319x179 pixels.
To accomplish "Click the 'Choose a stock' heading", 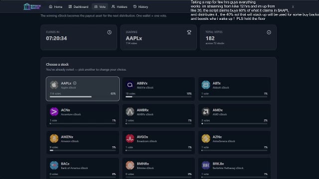I will pyautogui.click(x=57, y=64).
